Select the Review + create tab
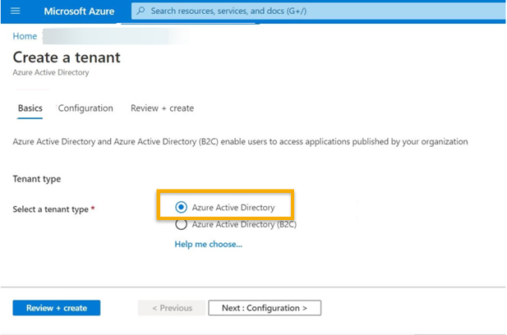 pyautogui.click(x=162, y=108)
